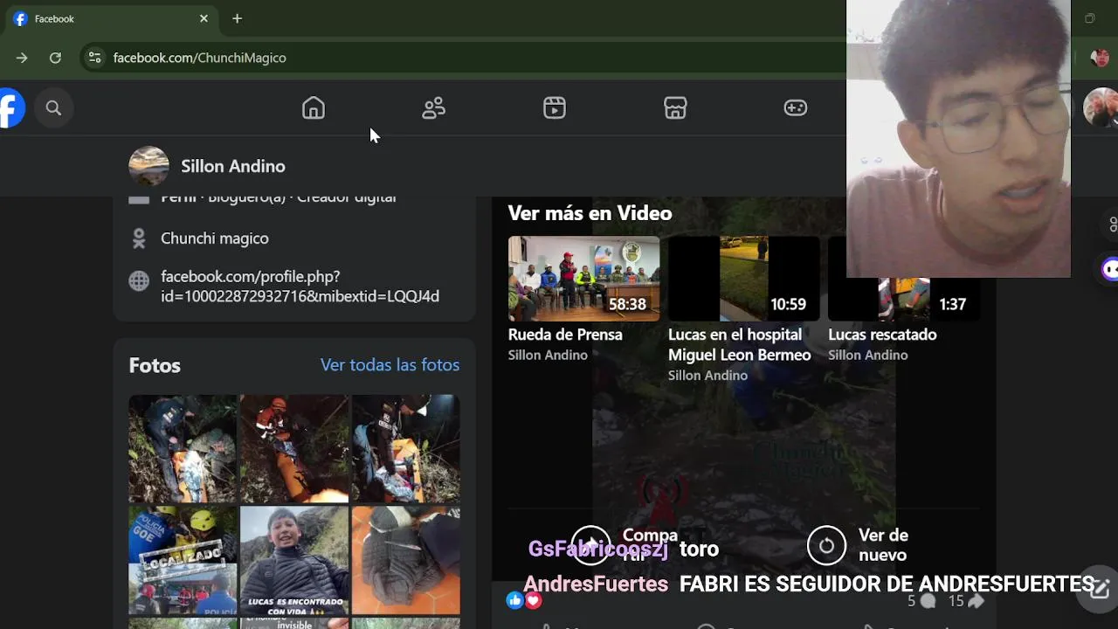1118x629 pixels.
Task: Open the like and love reactions icons
Action: click(x=524, y=600)
